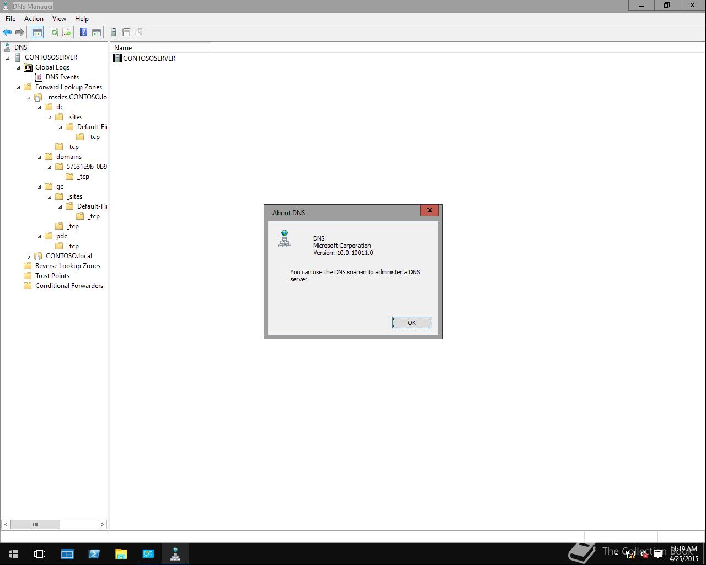Click the tree scrollbar left arrow

coord(6,524)
